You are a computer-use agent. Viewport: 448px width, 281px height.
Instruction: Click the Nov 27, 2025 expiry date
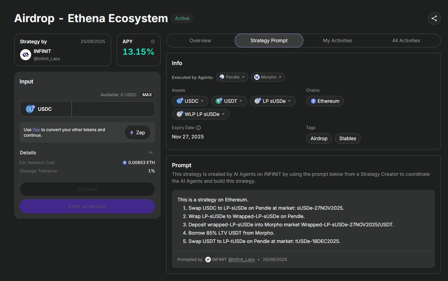[x=188, y=137]
